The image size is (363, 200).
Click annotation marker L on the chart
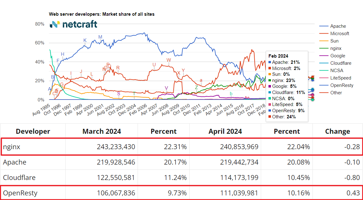pos(92,74)
